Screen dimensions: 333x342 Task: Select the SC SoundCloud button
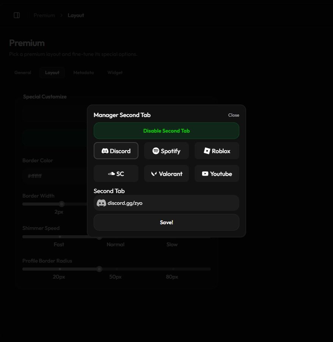pyautogui.click(x=116, y=174)
